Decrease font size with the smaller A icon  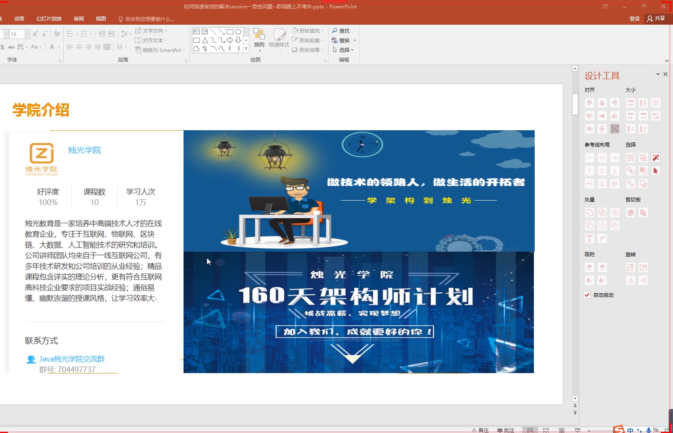pos(44,34)
